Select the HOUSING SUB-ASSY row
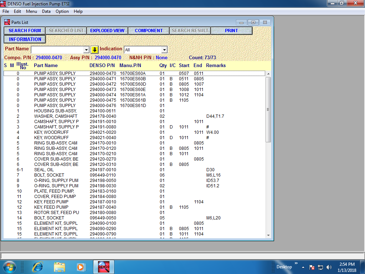365x274 pixels. (134, 111)
